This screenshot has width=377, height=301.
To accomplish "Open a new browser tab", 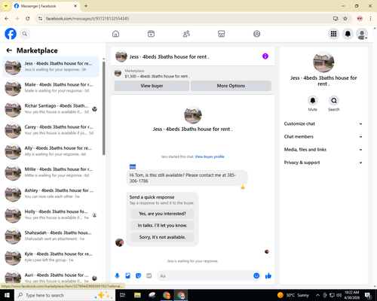I will 86,6.
